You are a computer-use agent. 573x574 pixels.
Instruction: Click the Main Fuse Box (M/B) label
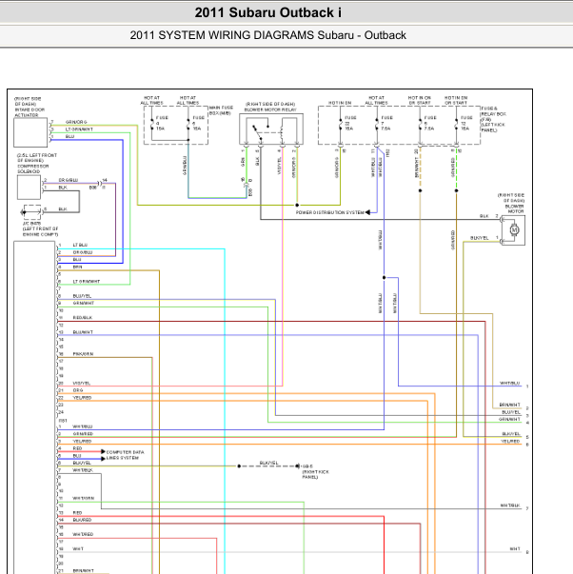[x=221, y=110]
